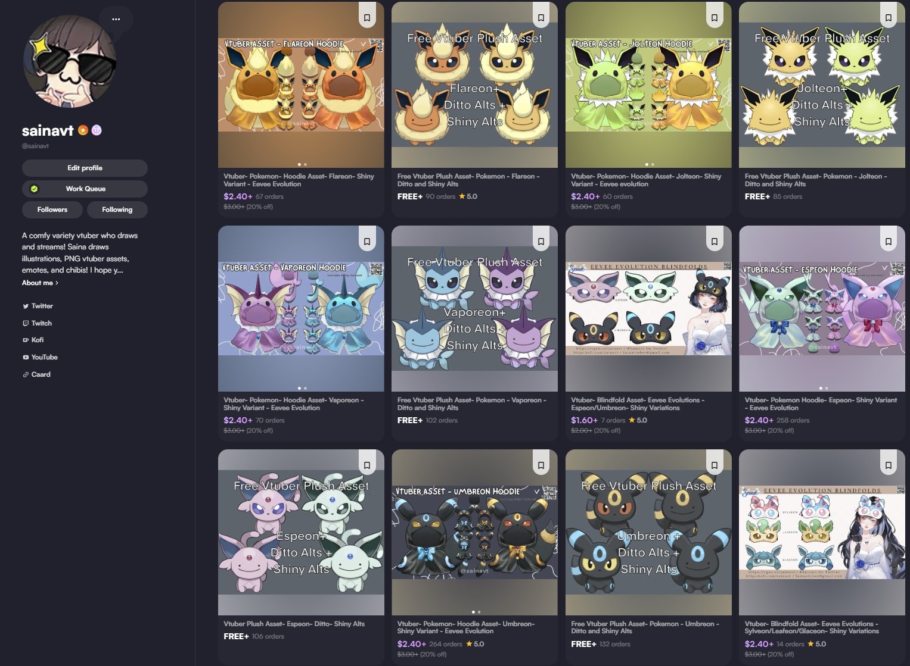This screenshot has width=910, height=666.
Task: Bookmark the Flareon Hoodie asset listing
Action: 367,18
